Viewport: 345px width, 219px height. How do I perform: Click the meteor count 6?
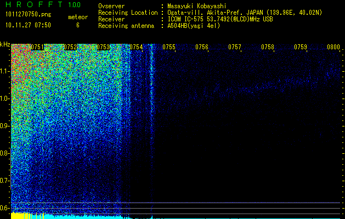click(x=78, y=25)
